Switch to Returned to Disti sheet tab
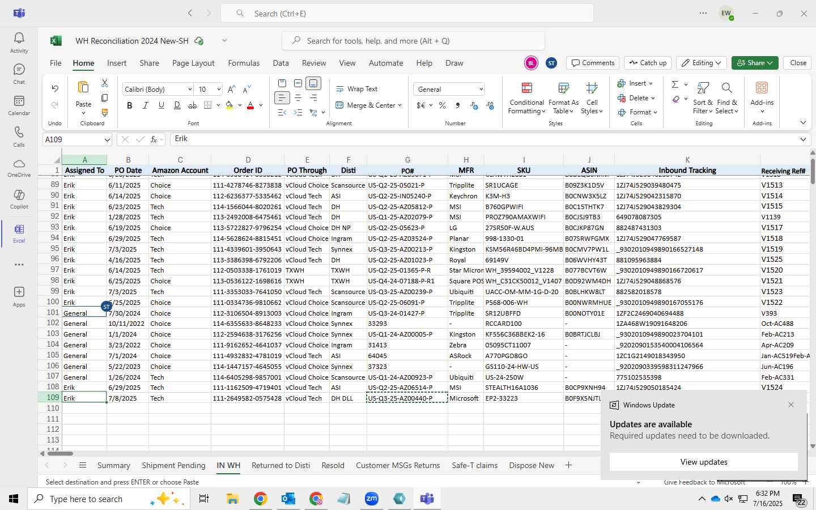 click(280, 465)
